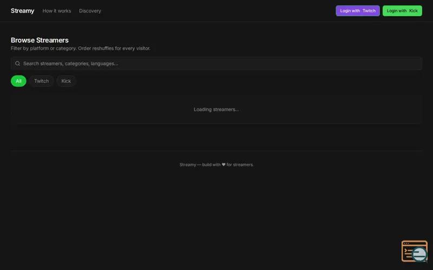Click the 'Loading streamers...' text
Viewport: 433px width, 270px height.
[x=216, y=110]
